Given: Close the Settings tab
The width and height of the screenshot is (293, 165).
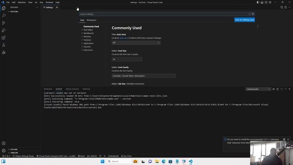Looking at the screenshot, I should pos(57,7).
